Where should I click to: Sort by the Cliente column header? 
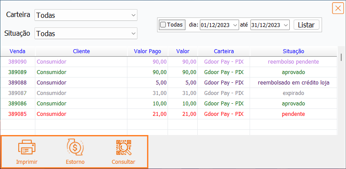pos(82,51)
